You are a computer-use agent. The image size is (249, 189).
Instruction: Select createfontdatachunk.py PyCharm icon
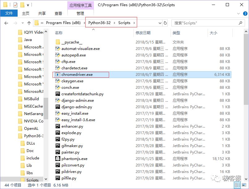point(58,94)
